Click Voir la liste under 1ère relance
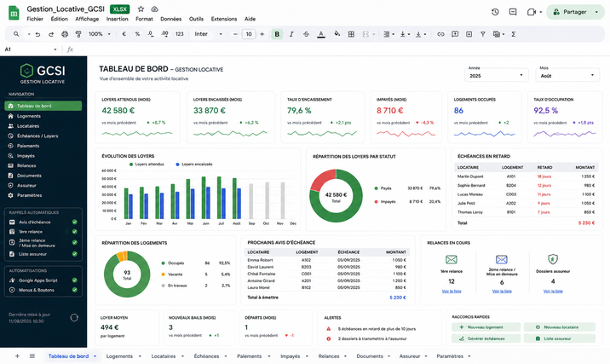610x364 pixels. [452, 292]
